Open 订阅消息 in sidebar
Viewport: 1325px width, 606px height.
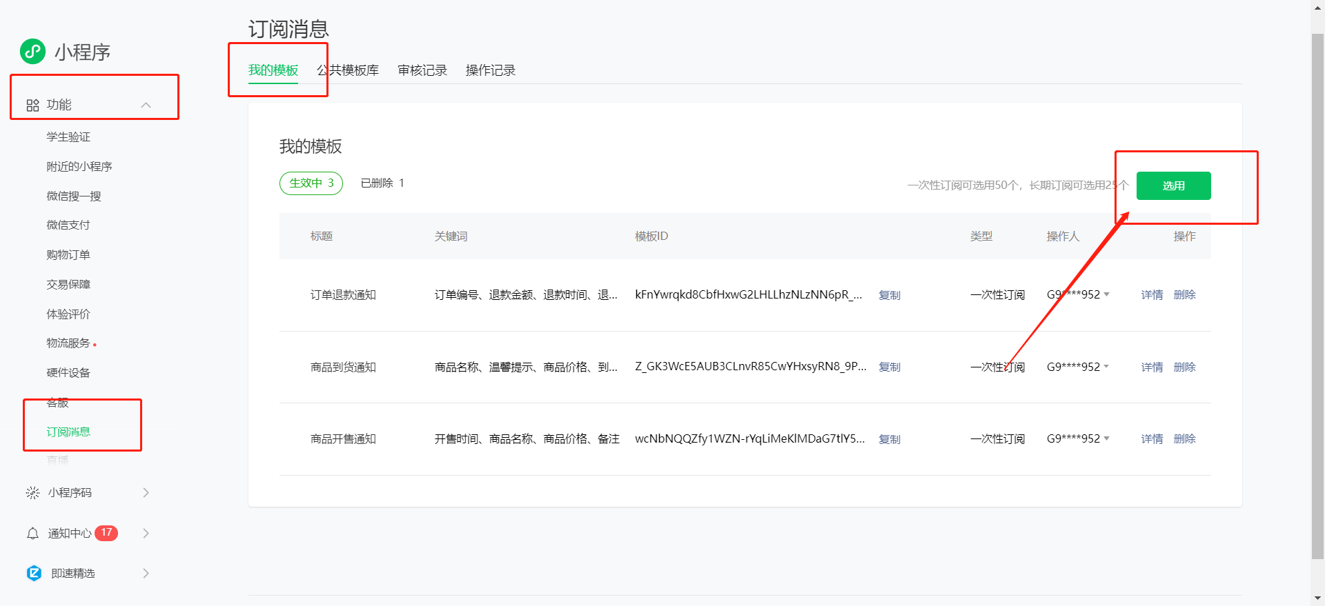pyautogui.click(x=68, y=432)
